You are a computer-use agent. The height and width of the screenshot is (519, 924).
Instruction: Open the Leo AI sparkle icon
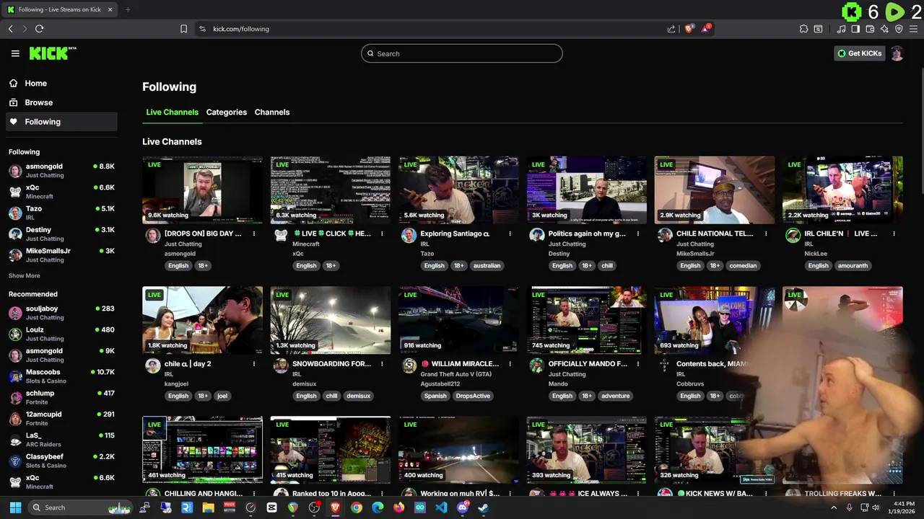(x=884, y=29)
